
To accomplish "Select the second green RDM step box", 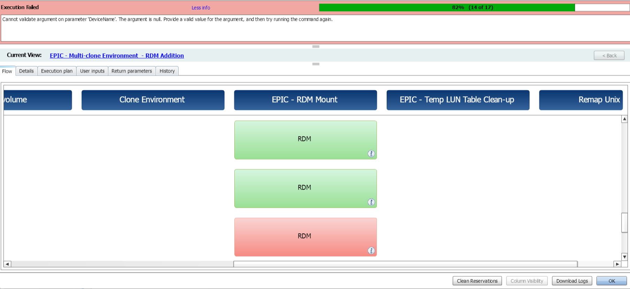I will point(305,188).
